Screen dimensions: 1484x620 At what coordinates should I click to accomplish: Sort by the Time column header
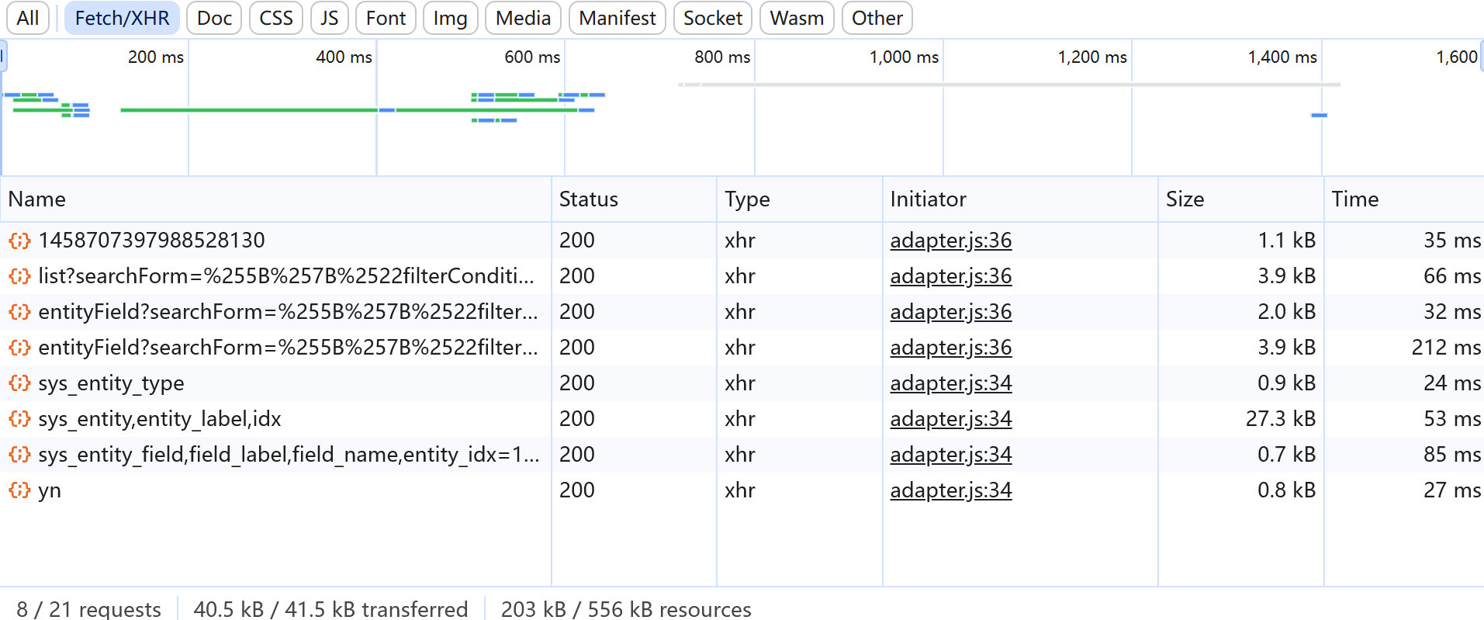pyautogui.click(x=1354, y=199)
